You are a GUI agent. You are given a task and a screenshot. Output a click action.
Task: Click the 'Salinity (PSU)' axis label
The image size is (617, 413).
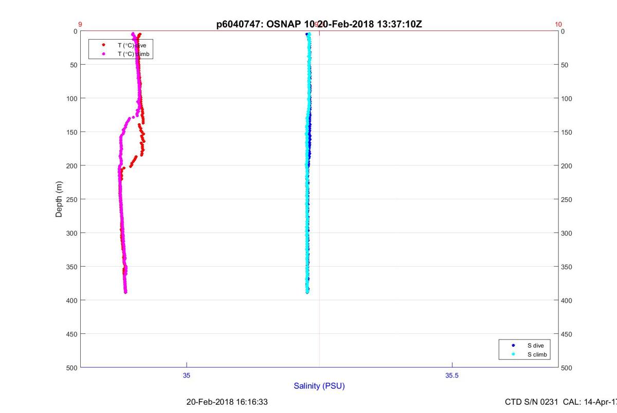pos(319,386)
